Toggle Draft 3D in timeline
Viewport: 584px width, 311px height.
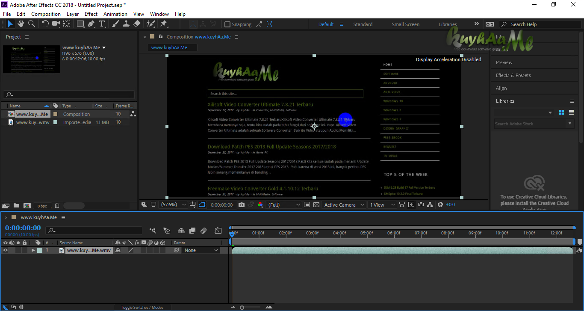tap(167, 231)
